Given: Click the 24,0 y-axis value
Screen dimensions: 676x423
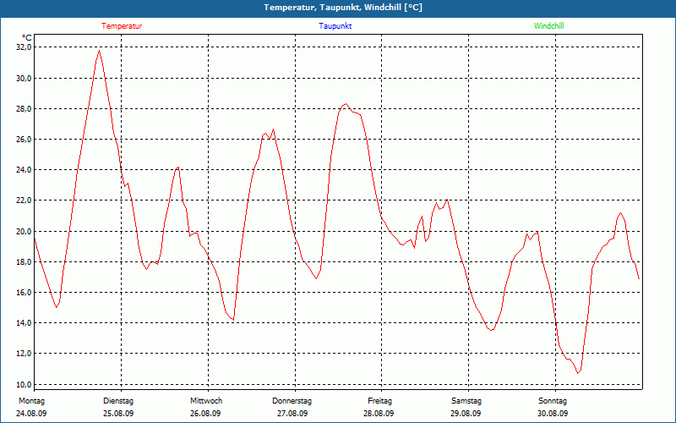Looking at the screenshot, I should click(x=25, y=170).
